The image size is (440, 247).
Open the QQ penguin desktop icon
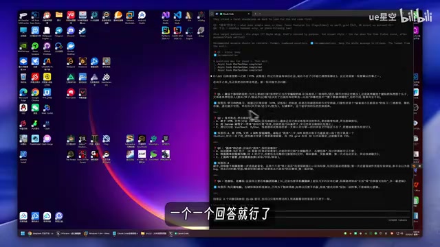click(23, 109)
